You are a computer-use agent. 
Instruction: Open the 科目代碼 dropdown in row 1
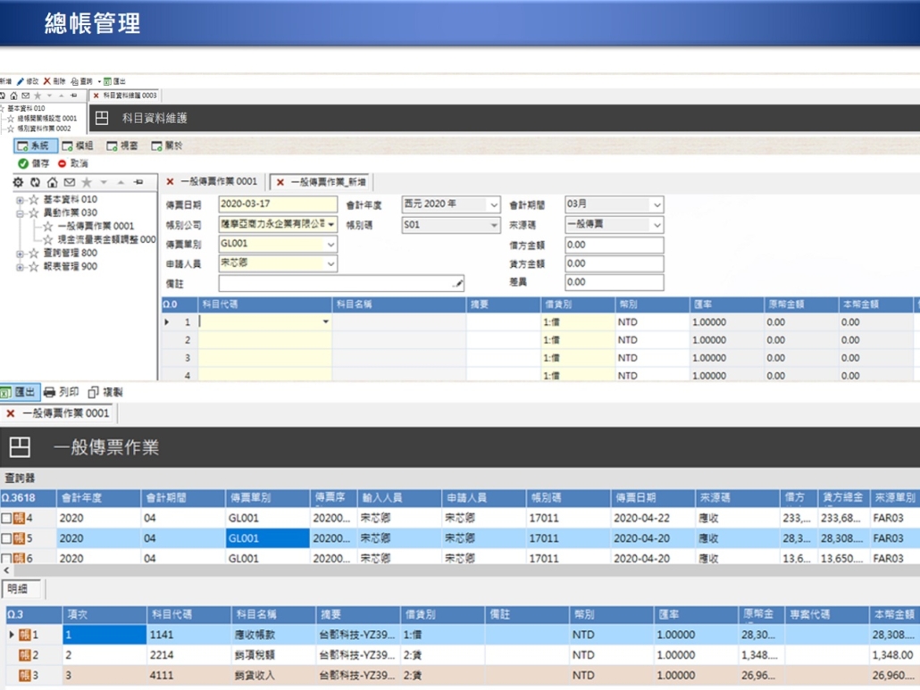(326, 322)
